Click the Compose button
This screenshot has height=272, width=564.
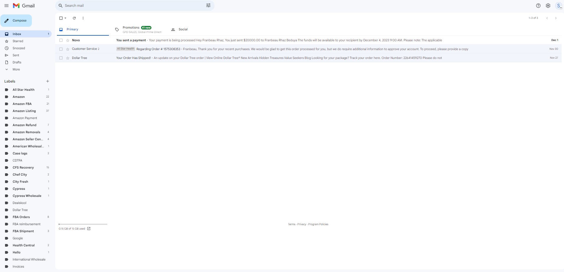[x=16, y=21]
